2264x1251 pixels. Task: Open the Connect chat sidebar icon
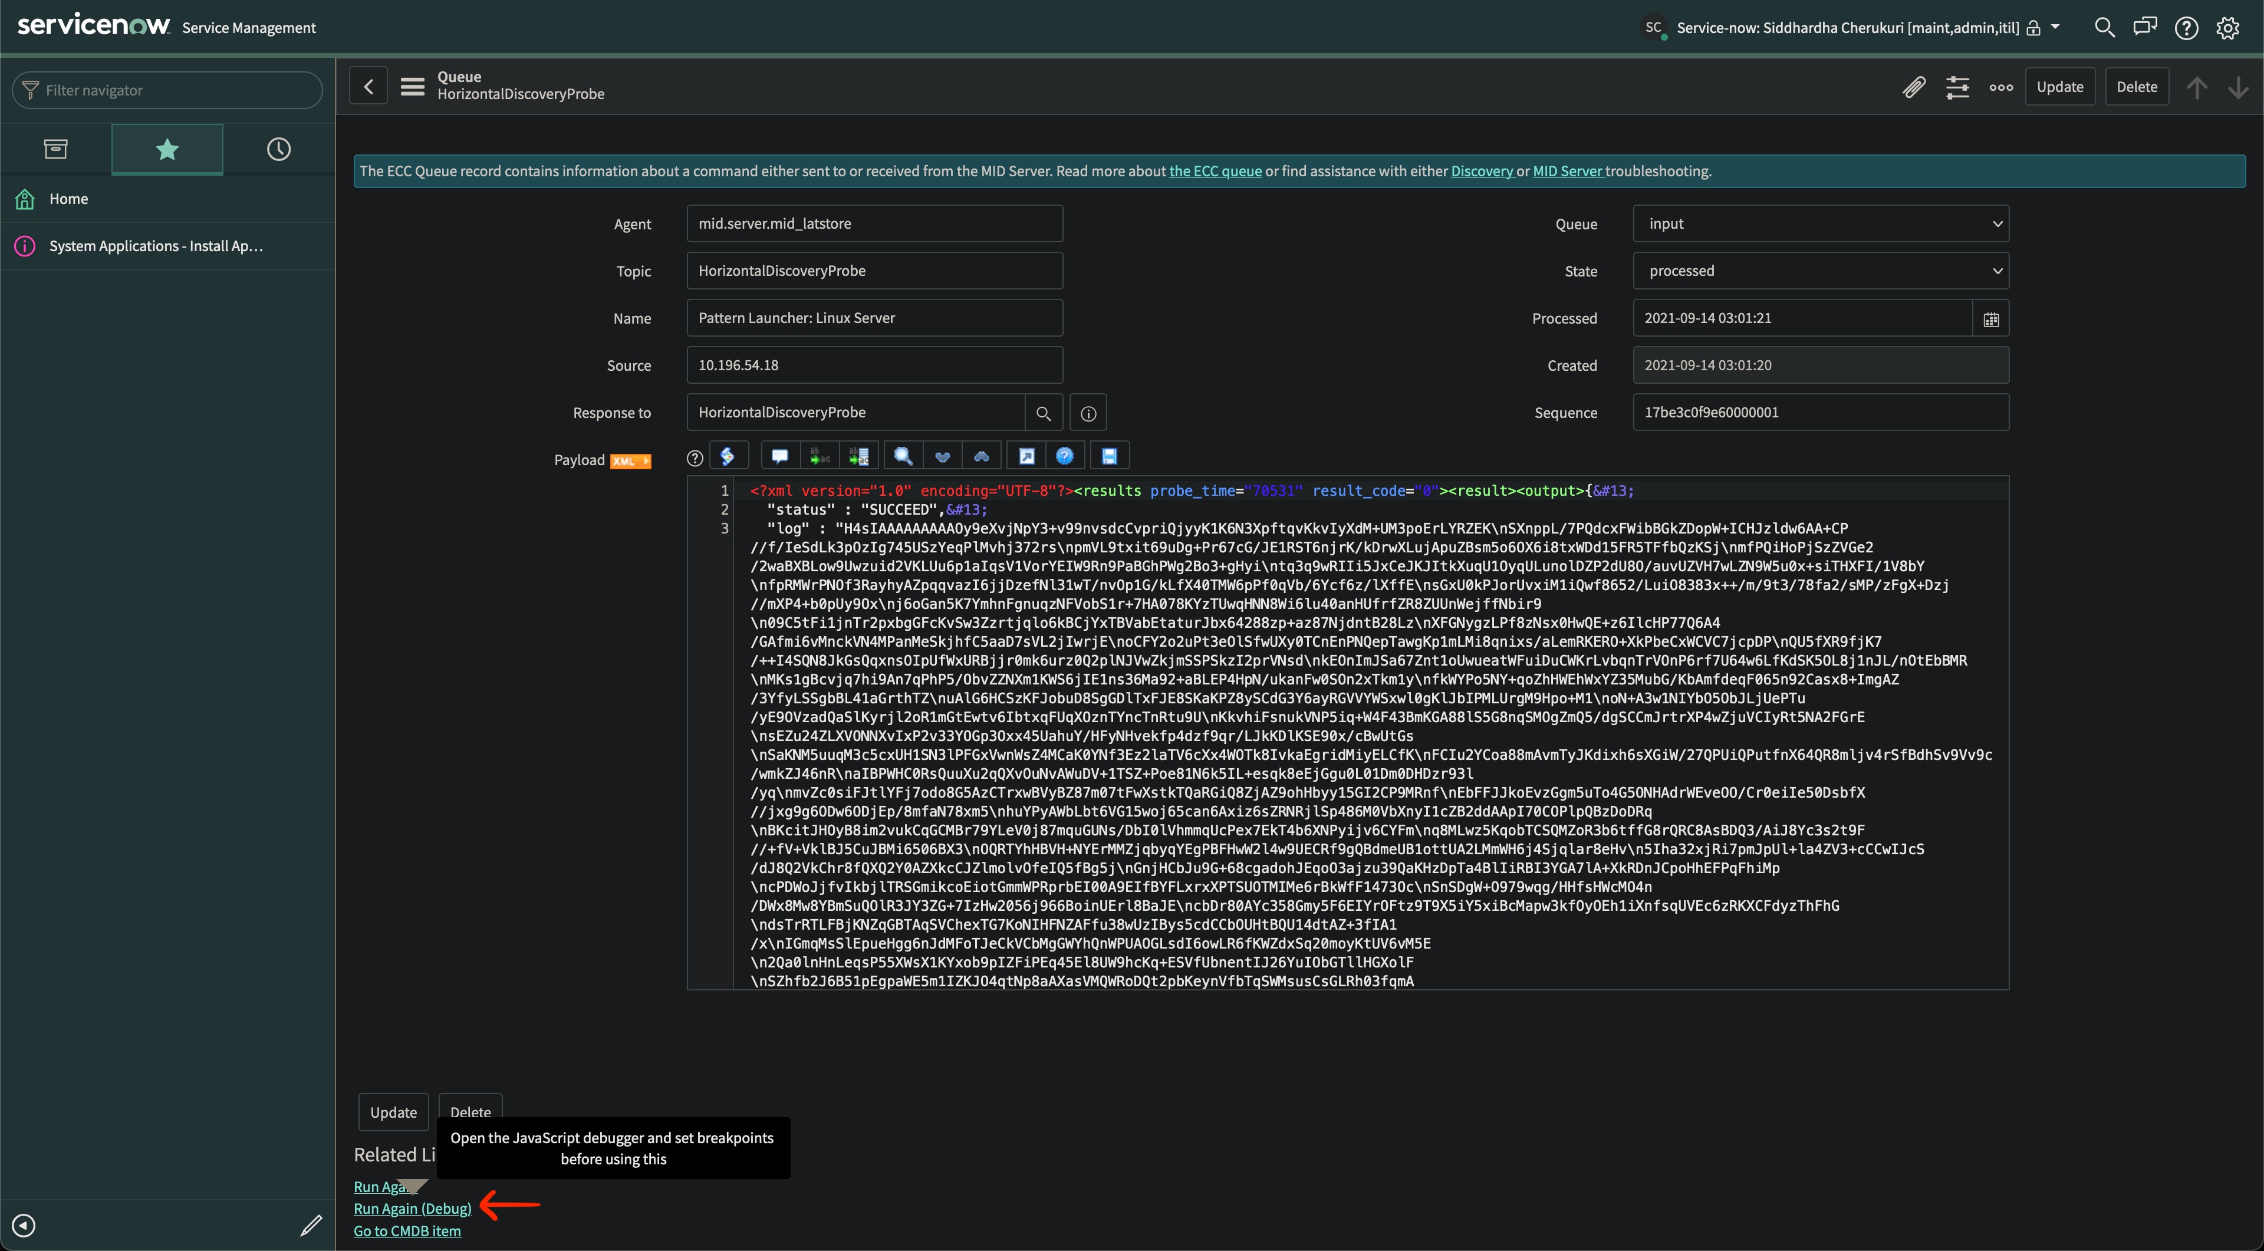click(x=2145, y=27)
